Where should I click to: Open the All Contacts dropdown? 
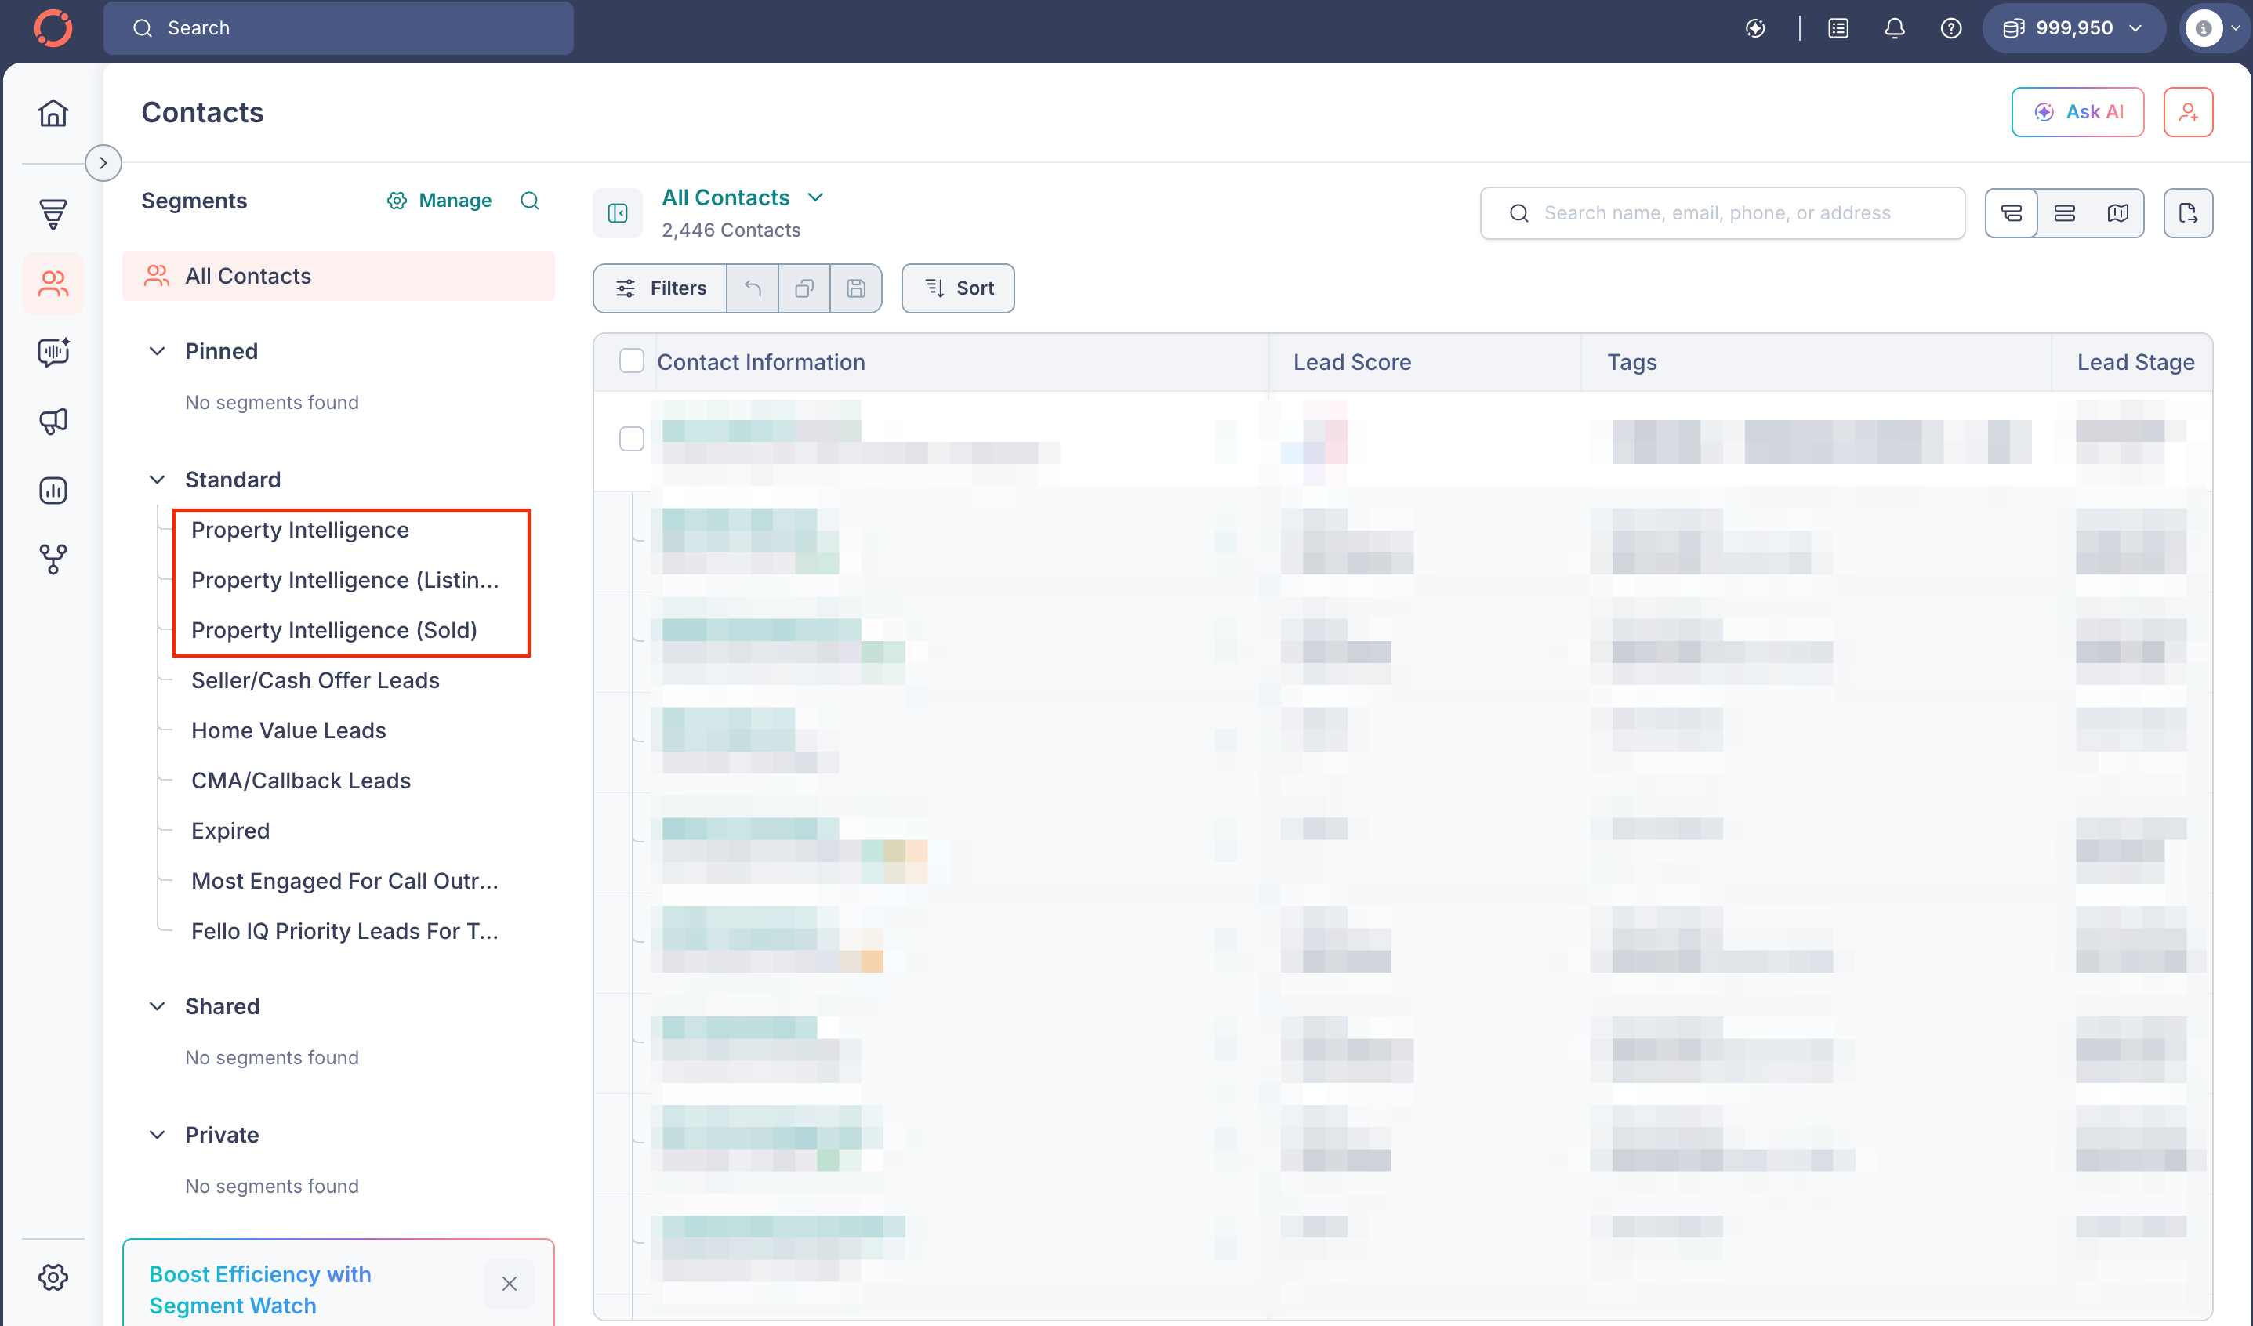coord(742,197)
